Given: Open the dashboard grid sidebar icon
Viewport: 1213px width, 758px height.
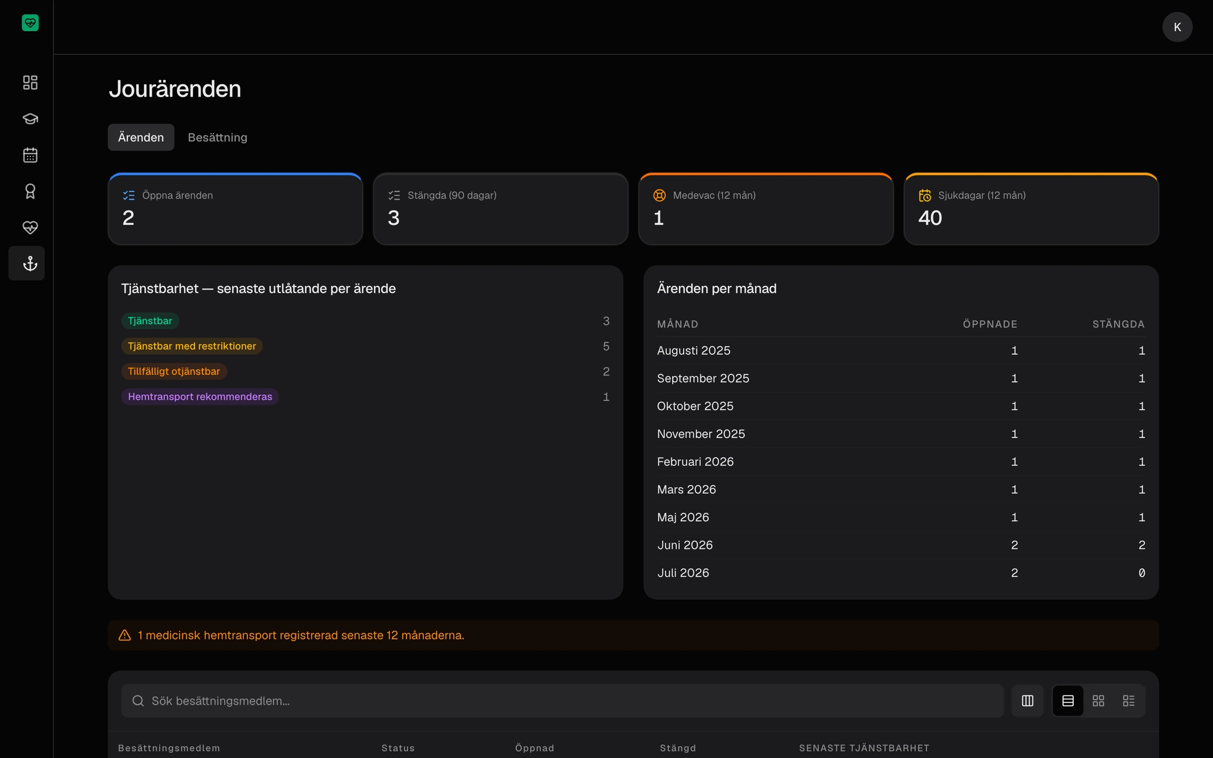Looking at the screenshot, I should (30, 82).
